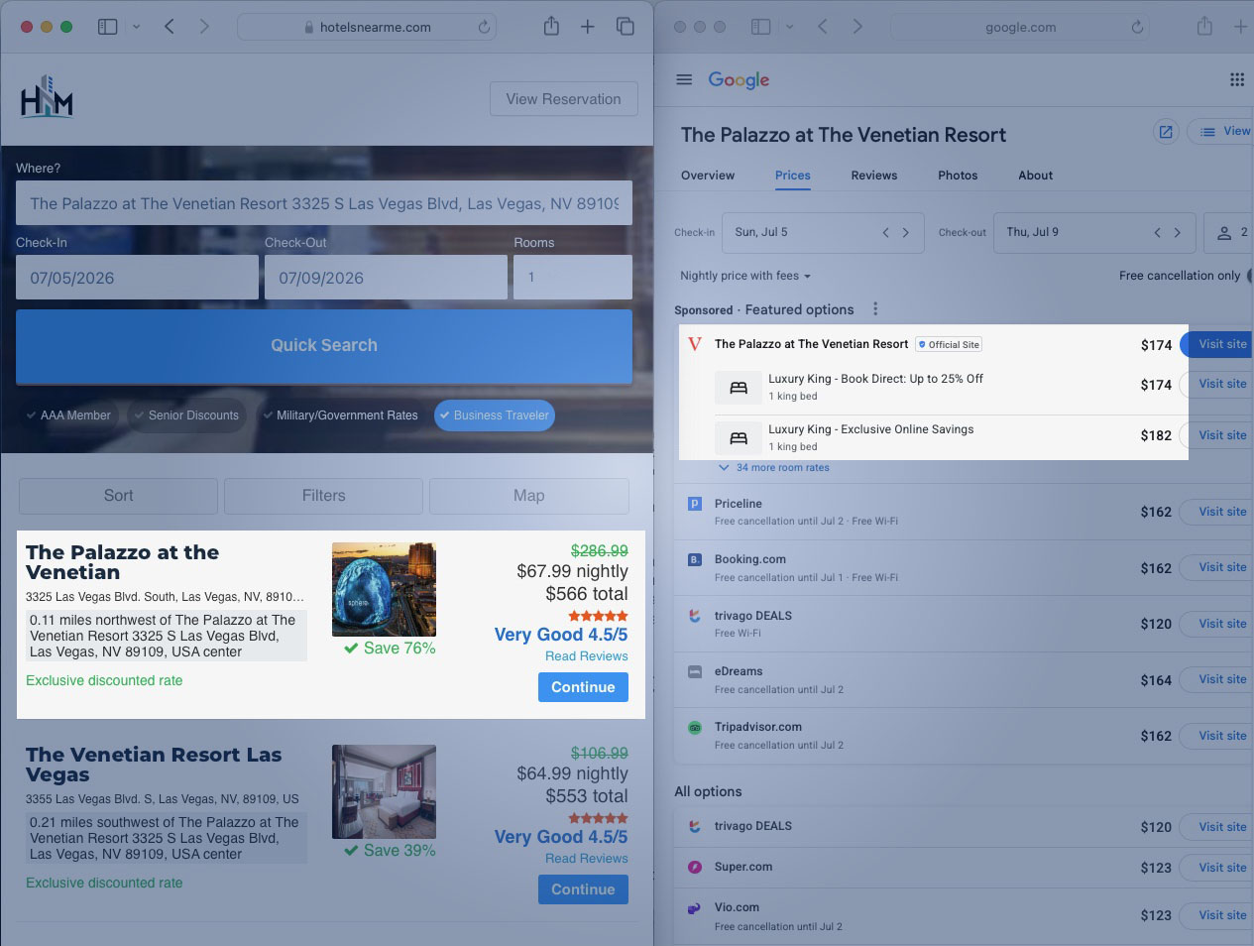
Task: Open sponsored options three-dot menu
Action: [x=875, y=309]
